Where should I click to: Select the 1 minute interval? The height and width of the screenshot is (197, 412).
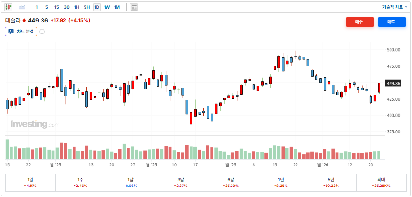37,7
